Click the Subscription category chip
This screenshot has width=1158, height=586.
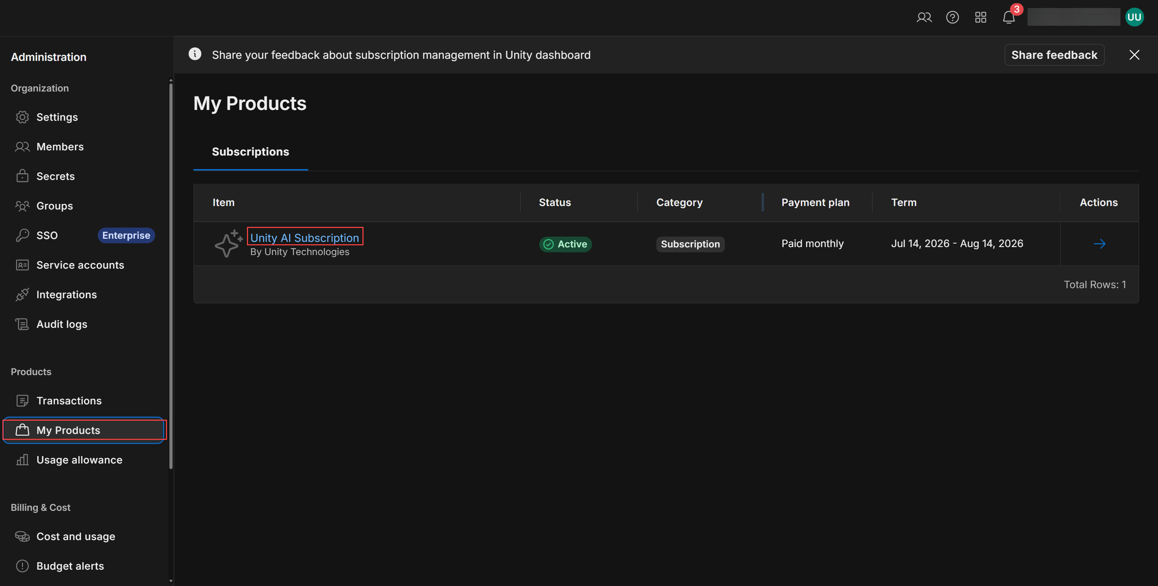click(690, 244)
